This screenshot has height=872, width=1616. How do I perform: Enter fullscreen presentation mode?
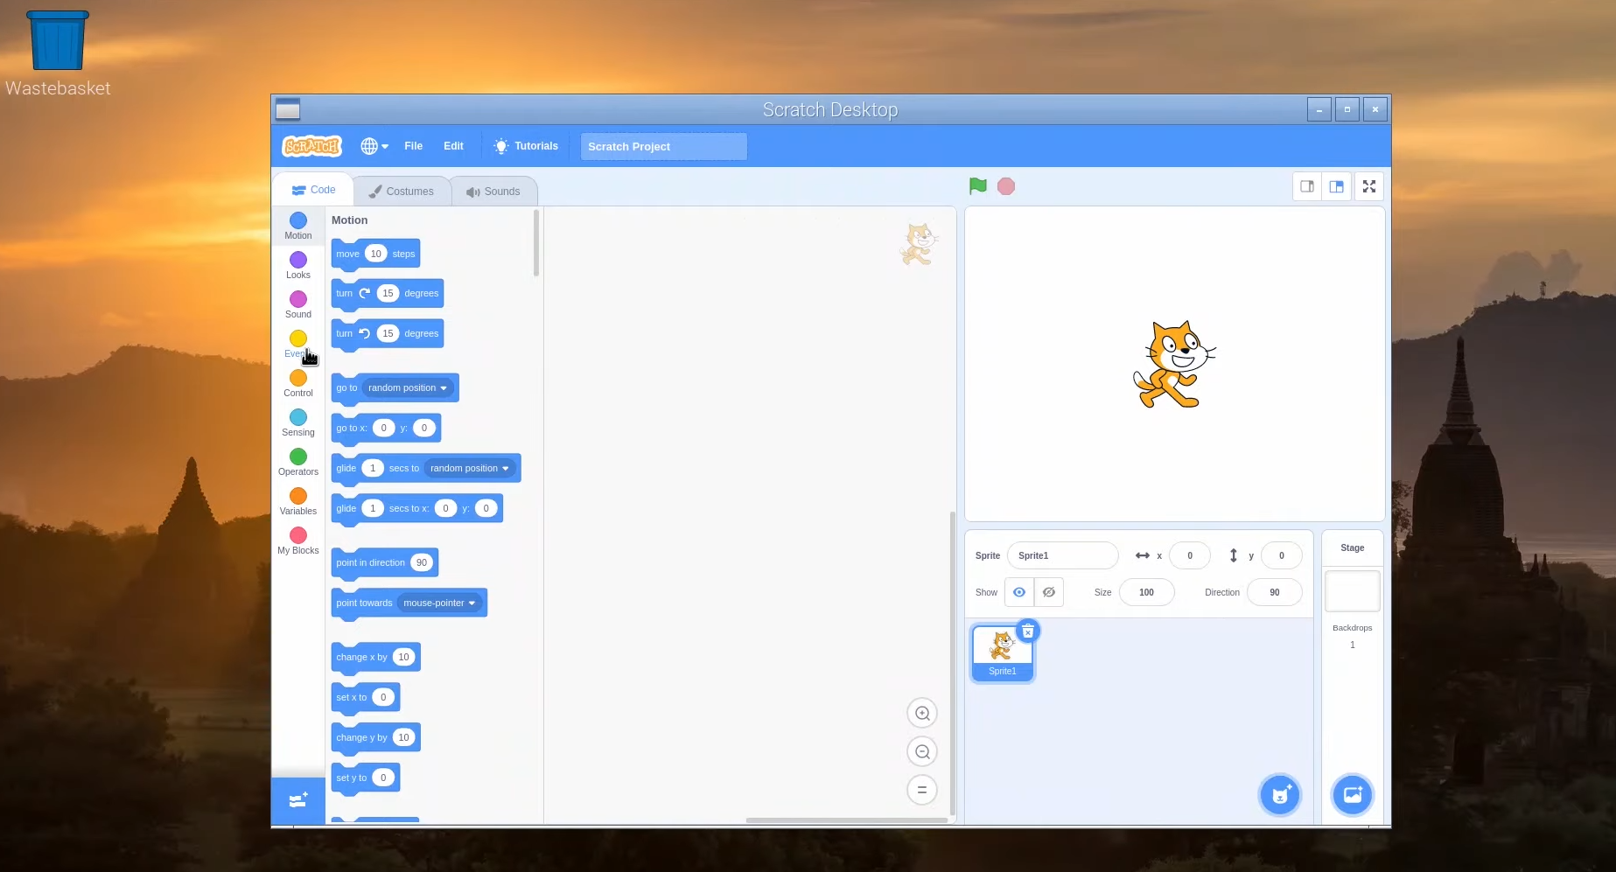tap(1368, 185)
